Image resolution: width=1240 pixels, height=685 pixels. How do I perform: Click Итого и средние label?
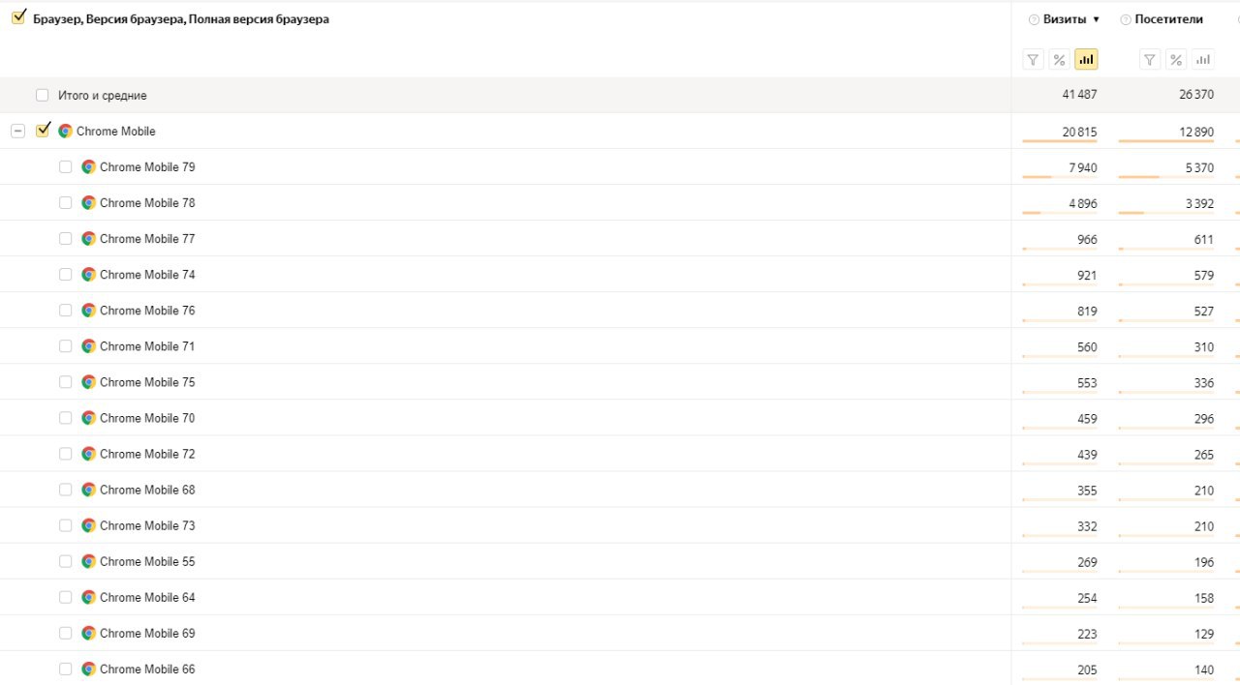[x=103, y=95]
